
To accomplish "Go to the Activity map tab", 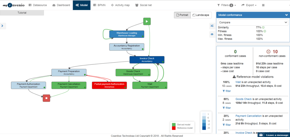I will point(120,5).
